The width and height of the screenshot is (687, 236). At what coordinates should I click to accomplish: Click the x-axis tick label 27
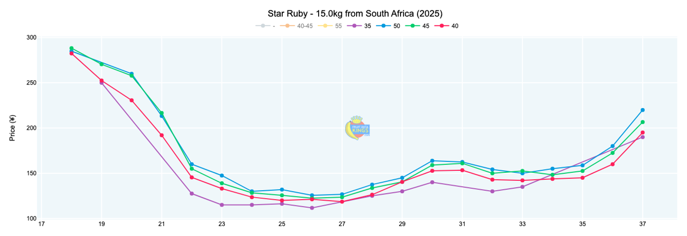pyautogui.click(x=341, y=225)
